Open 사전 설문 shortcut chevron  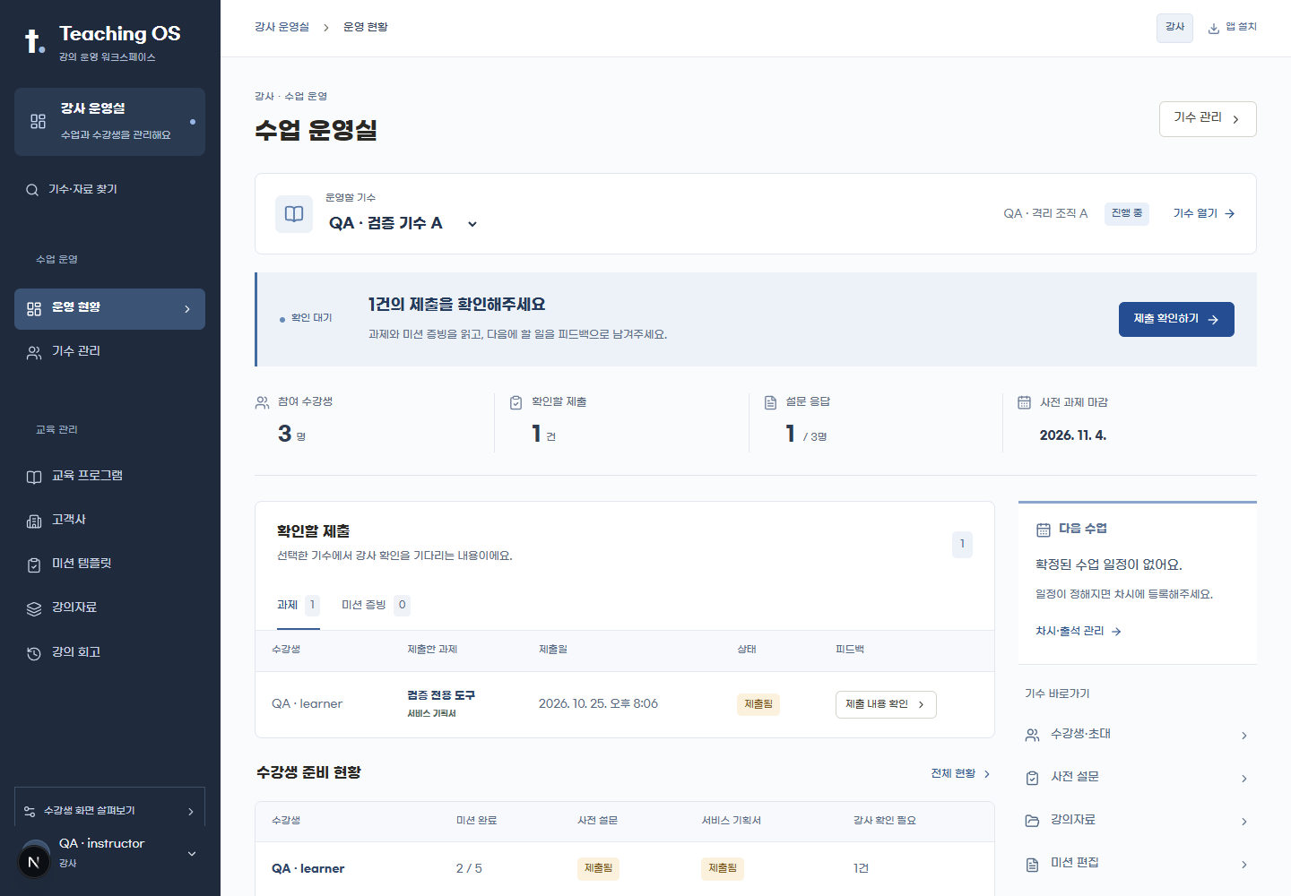coord(1244,779)
